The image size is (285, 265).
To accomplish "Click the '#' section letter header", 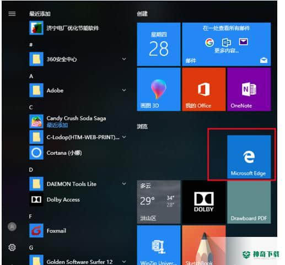I will click(31, 45).
